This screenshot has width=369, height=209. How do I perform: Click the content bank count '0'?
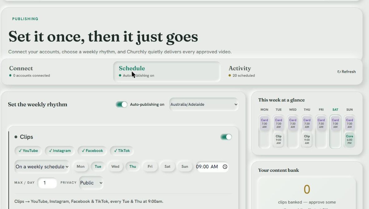click(x=307, y=189)
